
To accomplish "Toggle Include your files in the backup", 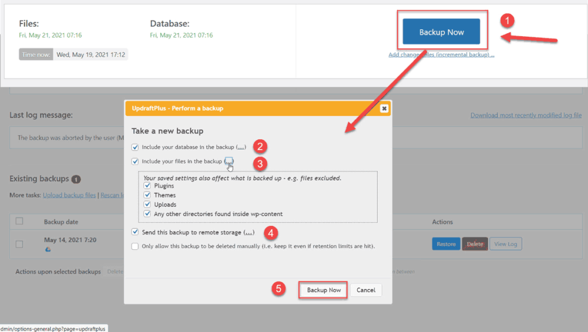I will tap(135, 161).
